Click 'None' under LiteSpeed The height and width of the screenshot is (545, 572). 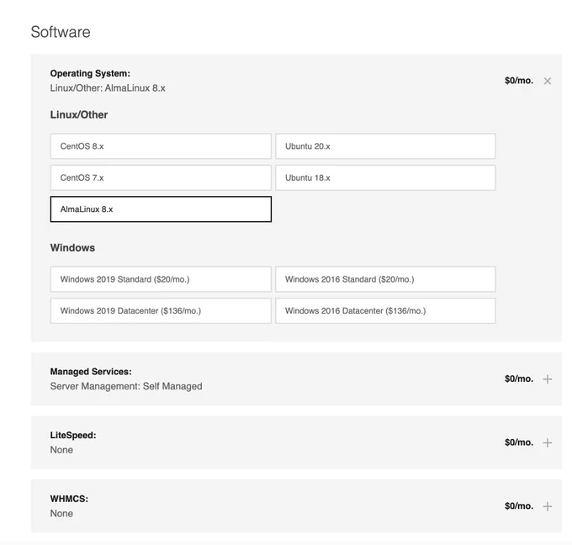coord(61,450)
